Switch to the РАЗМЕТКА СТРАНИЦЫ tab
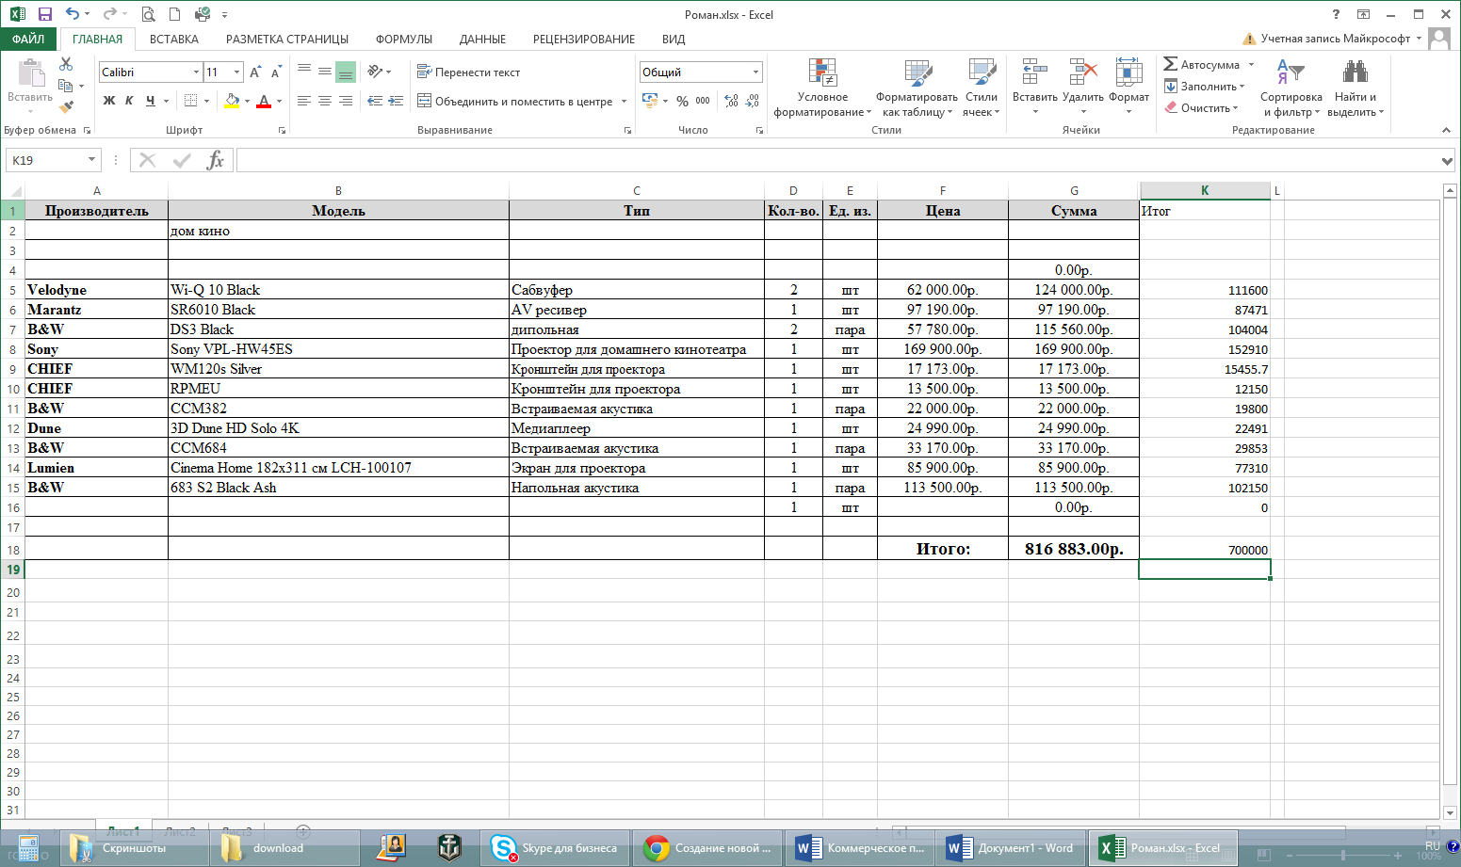Image resolution: width=1461 pixels, height=867 pixels. coord(287,39)
